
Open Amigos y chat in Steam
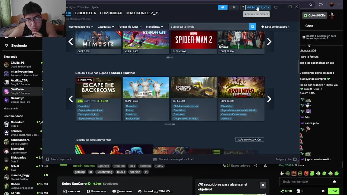(x=286, y=159)
